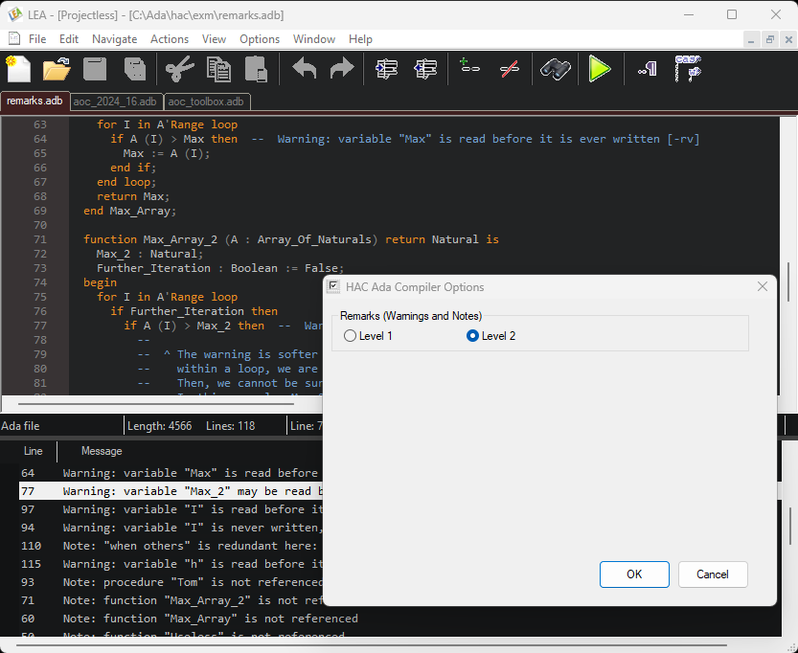Select line 94 "I" never written row
This screenshot has height=653, width=798.
point(171,528)
